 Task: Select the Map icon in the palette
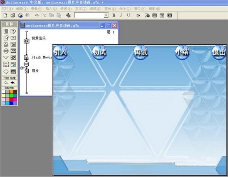13,44
